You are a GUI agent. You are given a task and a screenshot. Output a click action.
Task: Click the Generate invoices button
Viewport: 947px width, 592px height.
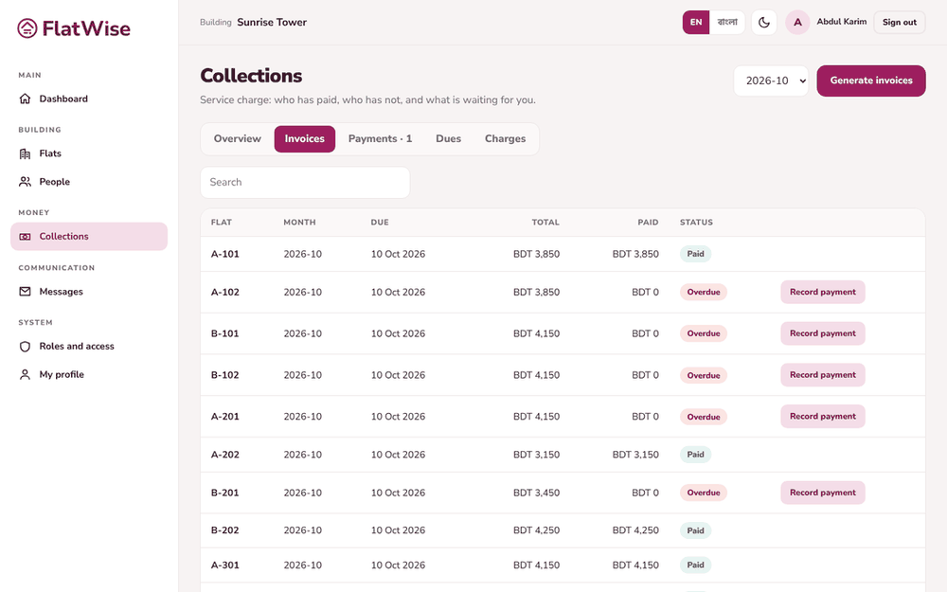871,81
